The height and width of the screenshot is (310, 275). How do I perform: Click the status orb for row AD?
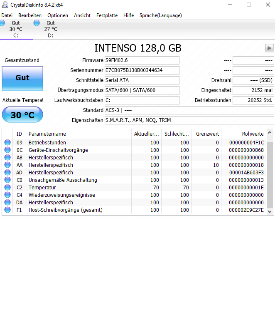tap(7, 172)
